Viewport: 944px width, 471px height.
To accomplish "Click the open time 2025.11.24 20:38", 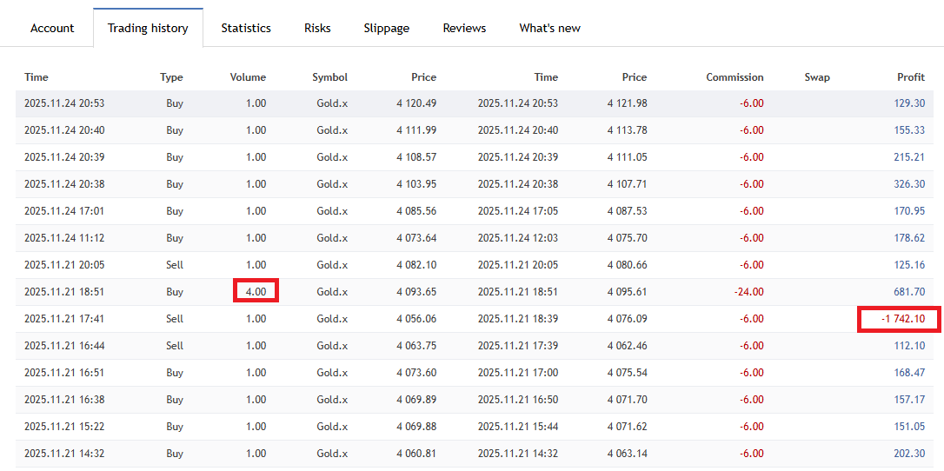I will [64, 184].
